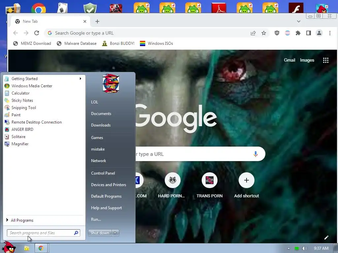Share this page icon in address bar

pyautogui.click(x=253, y=33)
